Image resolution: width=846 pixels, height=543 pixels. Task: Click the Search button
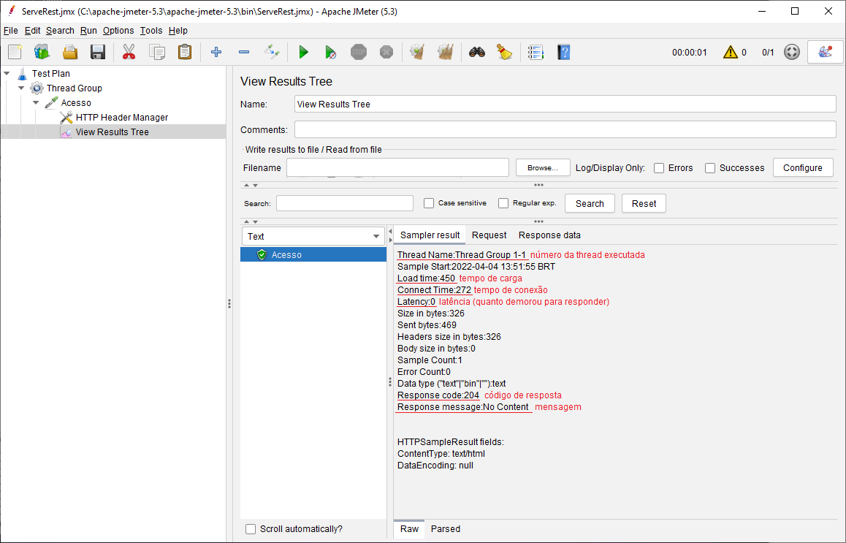(x=590, y=203)
